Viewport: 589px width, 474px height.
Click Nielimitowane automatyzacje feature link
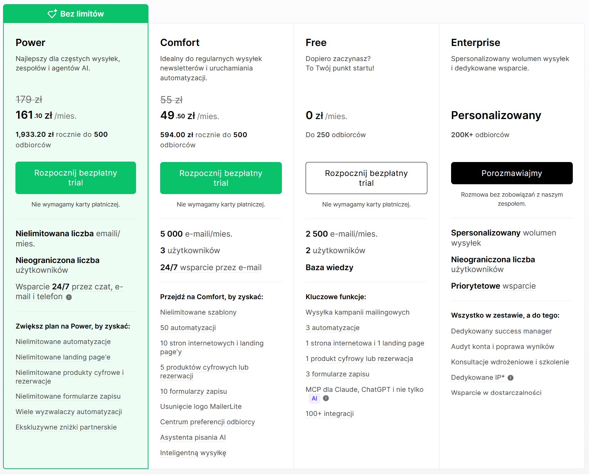point(63,342)
